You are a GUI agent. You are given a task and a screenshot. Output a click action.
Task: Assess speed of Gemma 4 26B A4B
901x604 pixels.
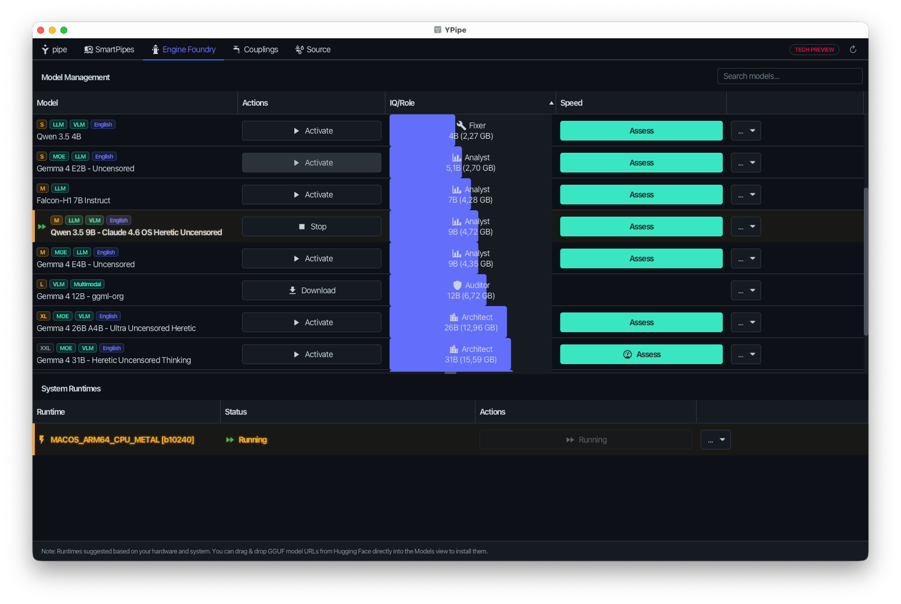[641, 322]
